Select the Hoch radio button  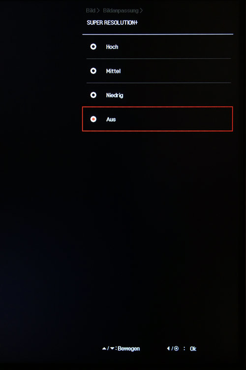[93, 47]
